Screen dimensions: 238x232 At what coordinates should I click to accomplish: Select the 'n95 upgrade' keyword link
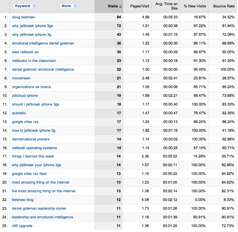coord(22,226)
